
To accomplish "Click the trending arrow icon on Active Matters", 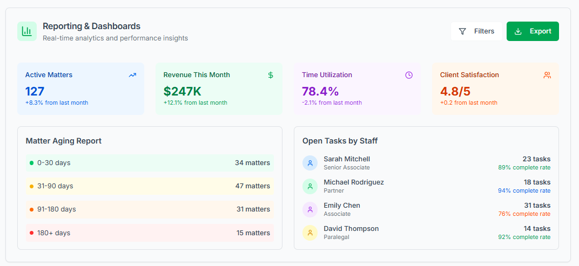I will tap(132, 75).
